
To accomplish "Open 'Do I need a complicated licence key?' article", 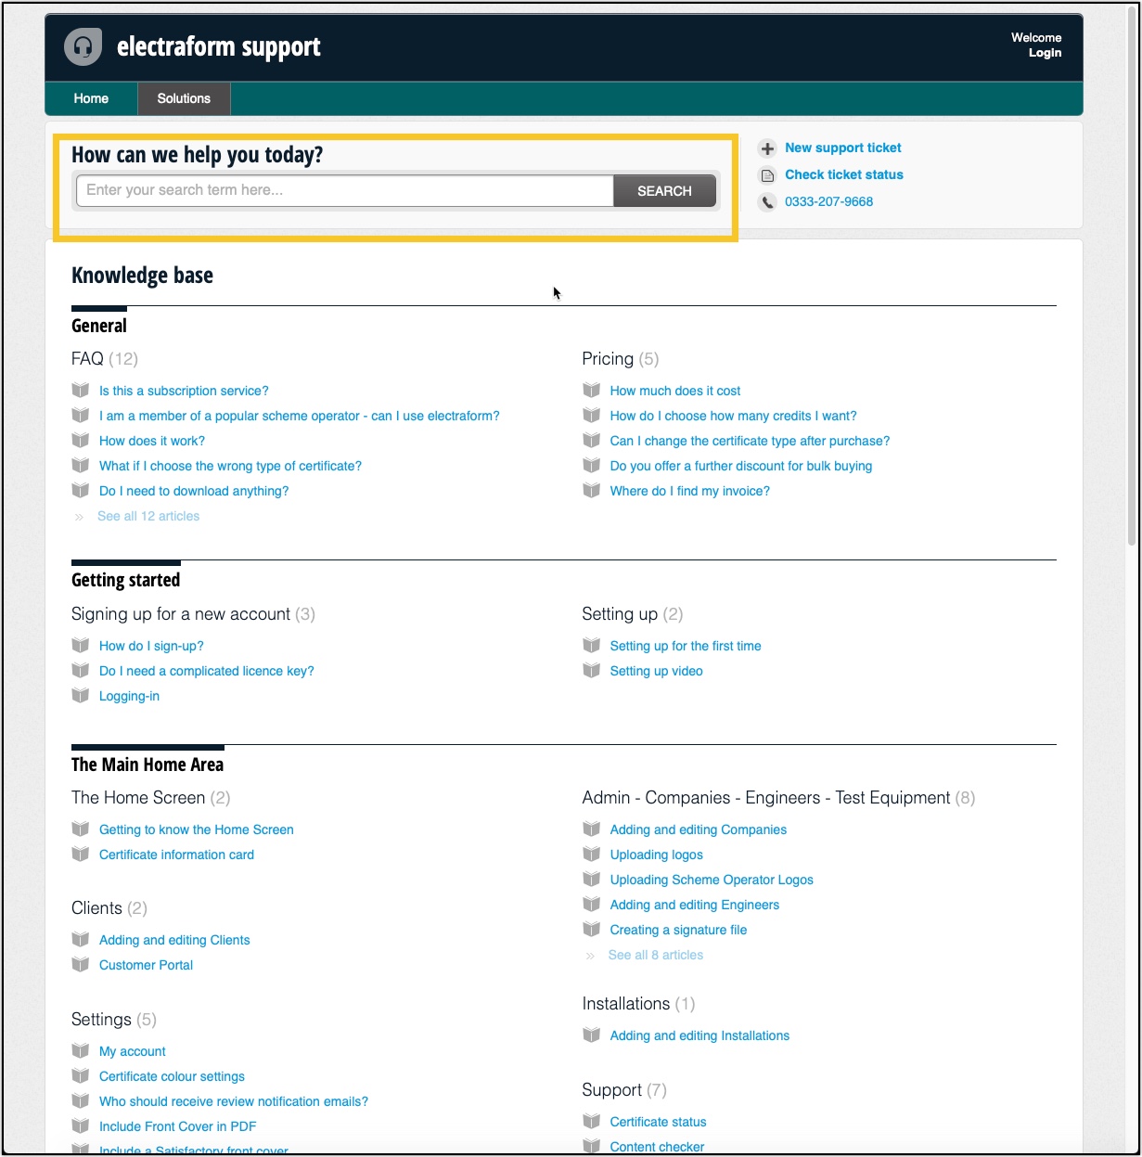I will pos(207,671).
